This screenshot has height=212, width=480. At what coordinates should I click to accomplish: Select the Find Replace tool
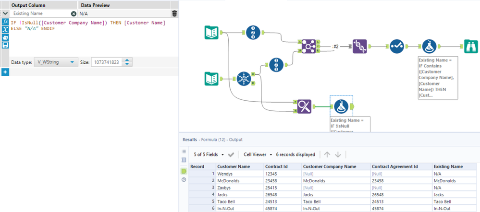[304, 106]
